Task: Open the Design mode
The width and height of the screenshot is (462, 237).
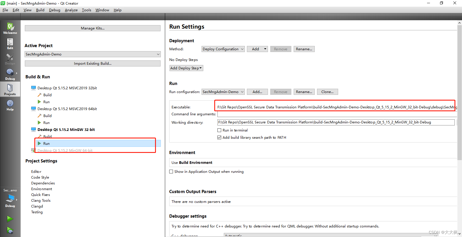Action: [10, 59]
